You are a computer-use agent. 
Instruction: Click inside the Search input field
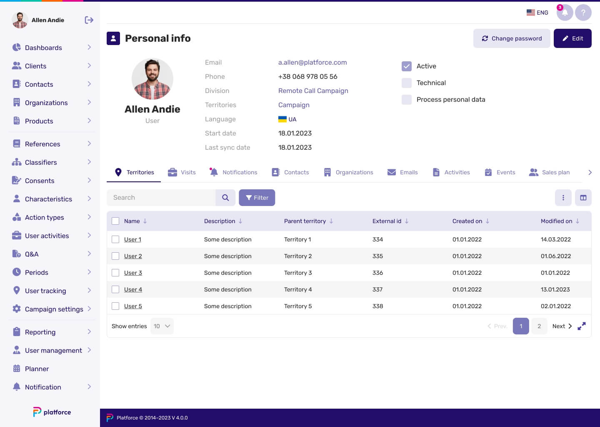point(161,198)
